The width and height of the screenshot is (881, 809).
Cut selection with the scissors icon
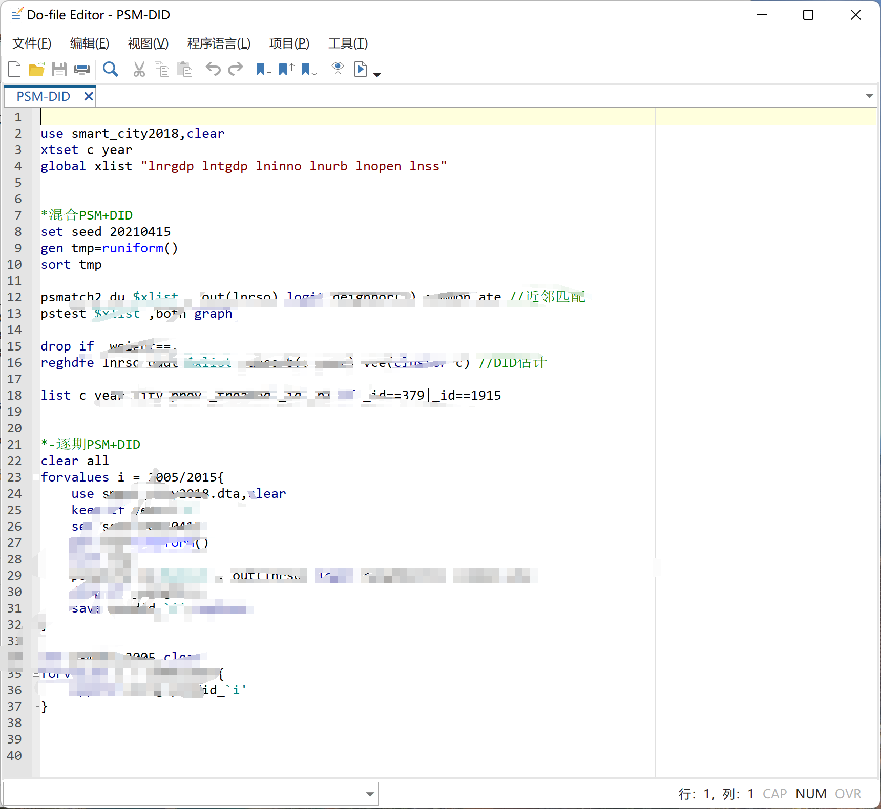pos(139,69)
